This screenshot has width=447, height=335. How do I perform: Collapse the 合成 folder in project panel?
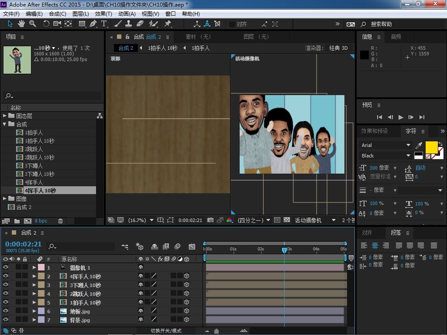pos(5,124)
